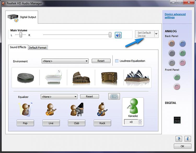Open the Environment dropdown list
The width and height of the screenshot is (196, 153).
65,61
